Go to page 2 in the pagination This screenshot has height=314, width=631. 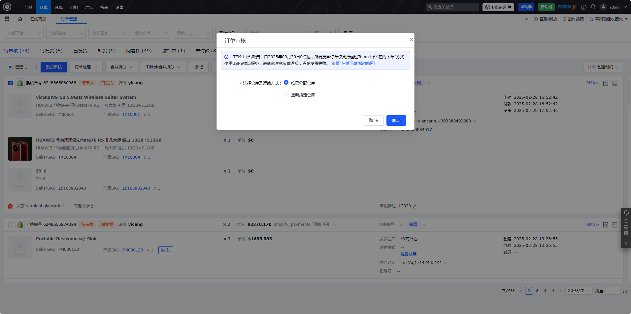537,291
